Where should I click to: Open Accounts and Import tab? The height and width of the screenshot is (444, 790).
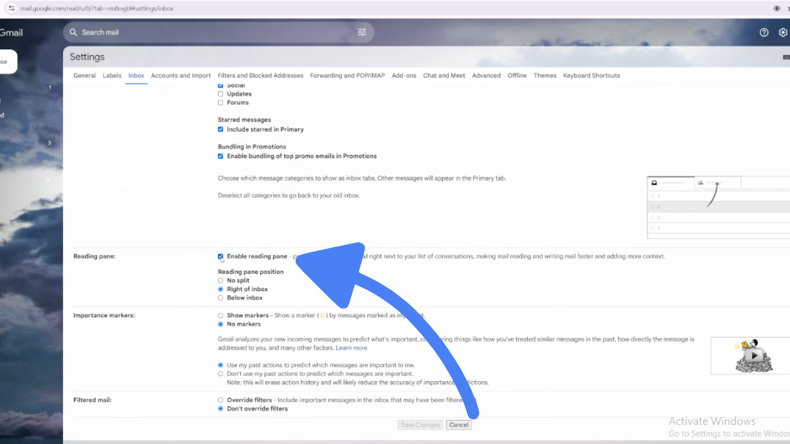pyautogui.click(x=181, y=75)
